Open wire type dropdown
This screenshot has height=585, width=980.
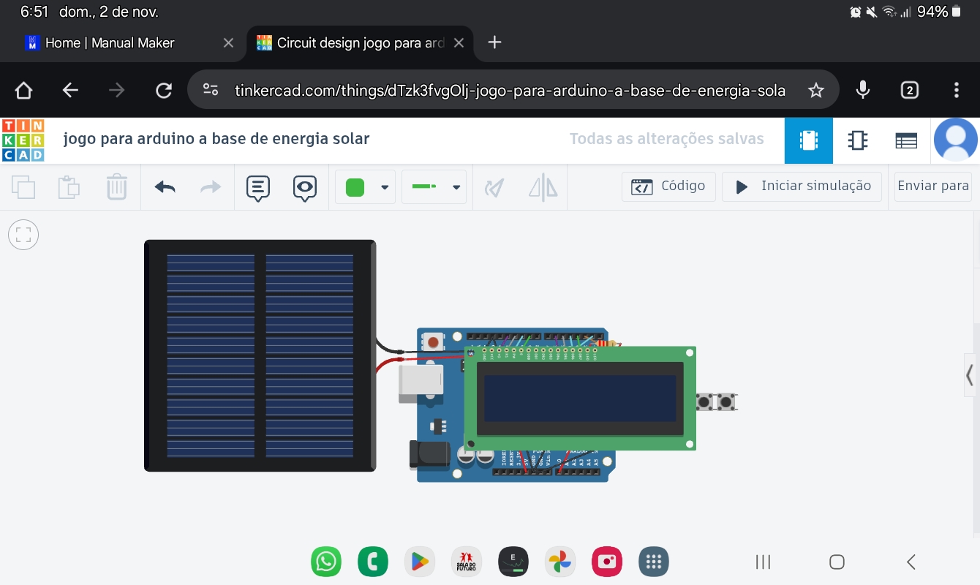coord(434,187)
